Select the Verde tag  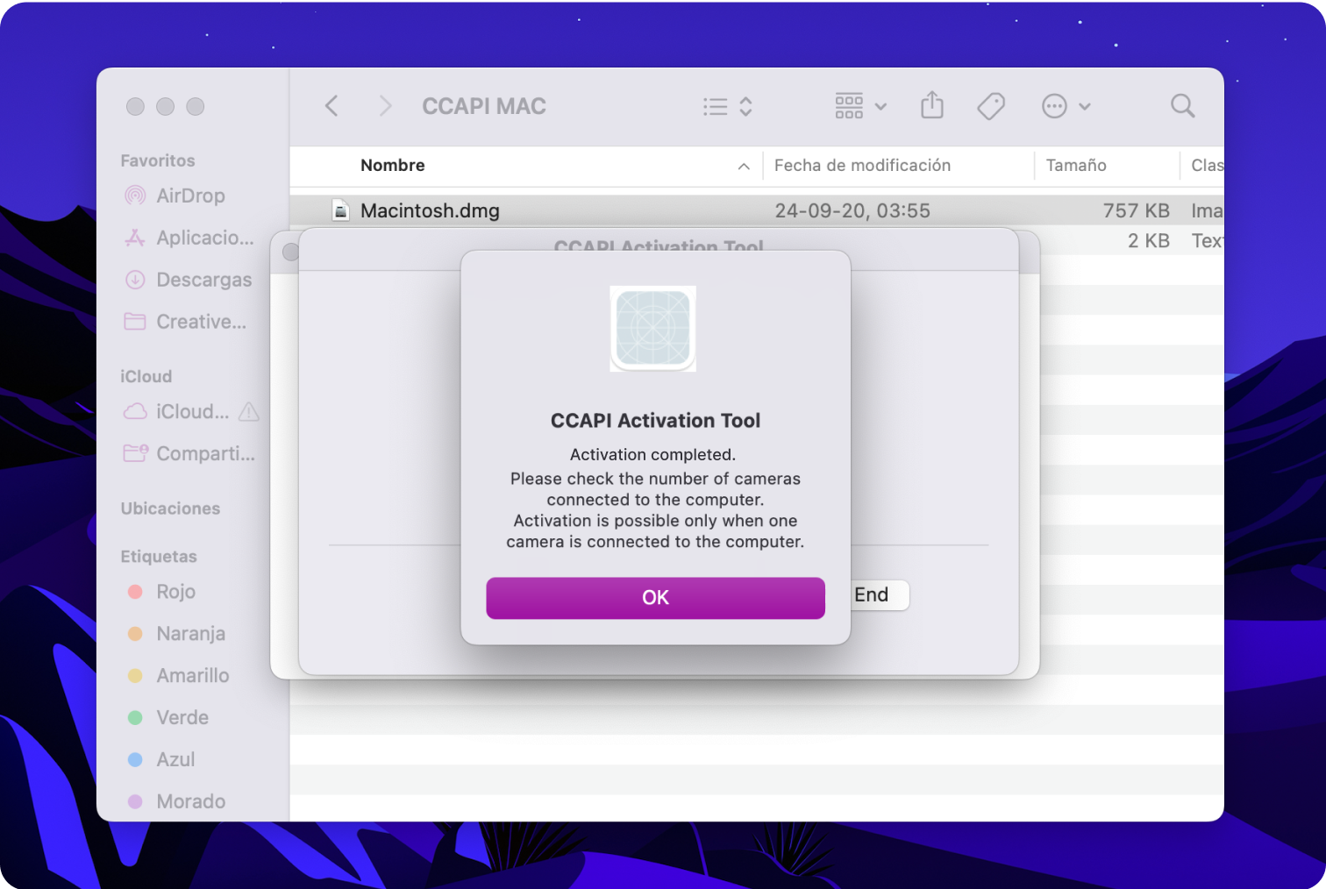[168, 718]
